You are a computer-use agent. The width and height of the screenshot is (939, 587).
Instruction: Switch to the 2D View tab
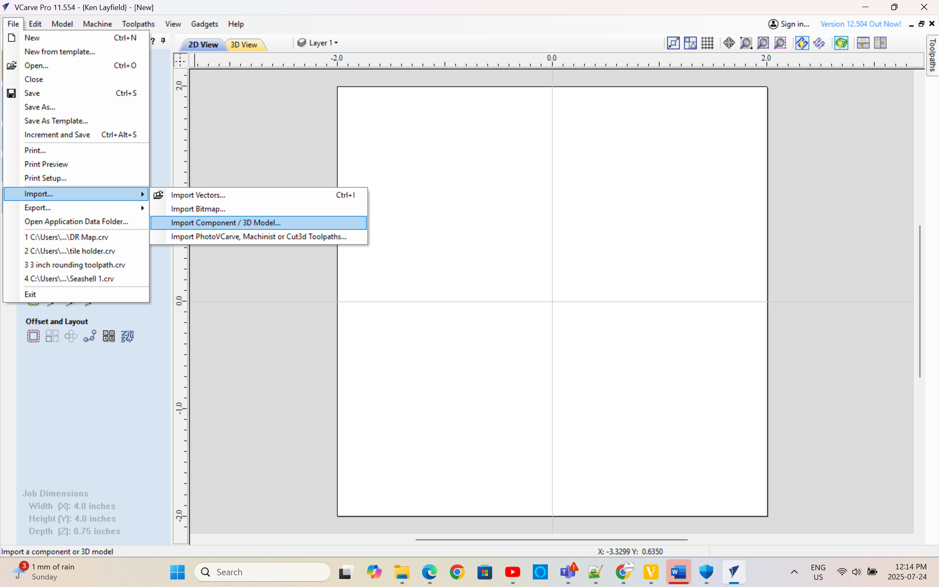coord(203,44)
